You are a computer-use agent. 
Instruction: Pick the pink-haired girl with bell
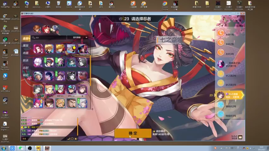pos(38,103)
